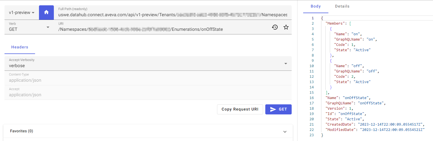This screenshot has width=433, height=141.
Task: Click the Accept application/json field
Action: tap(148, 93)
